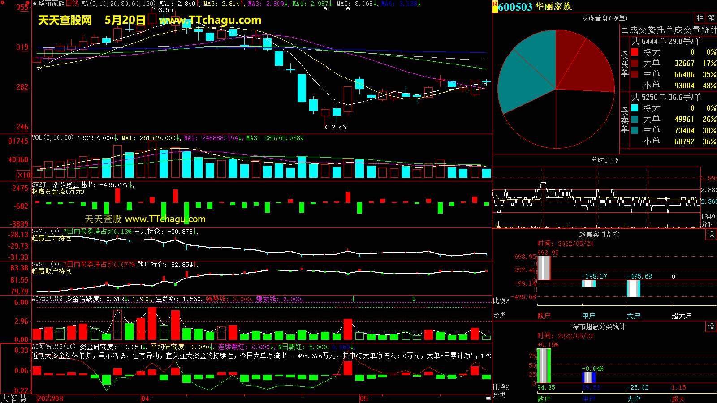The width and height of the screenshot is (717, 403).
Task: Select 散户 category in 超赢实时监控
Action: 544,316
